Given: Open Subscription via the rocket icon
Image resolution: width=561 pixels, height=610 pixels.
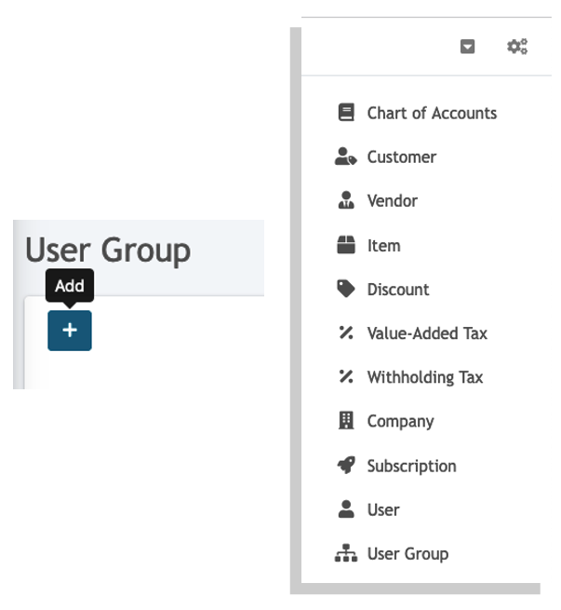Looking at the screenshot, I should click(346, 466).
